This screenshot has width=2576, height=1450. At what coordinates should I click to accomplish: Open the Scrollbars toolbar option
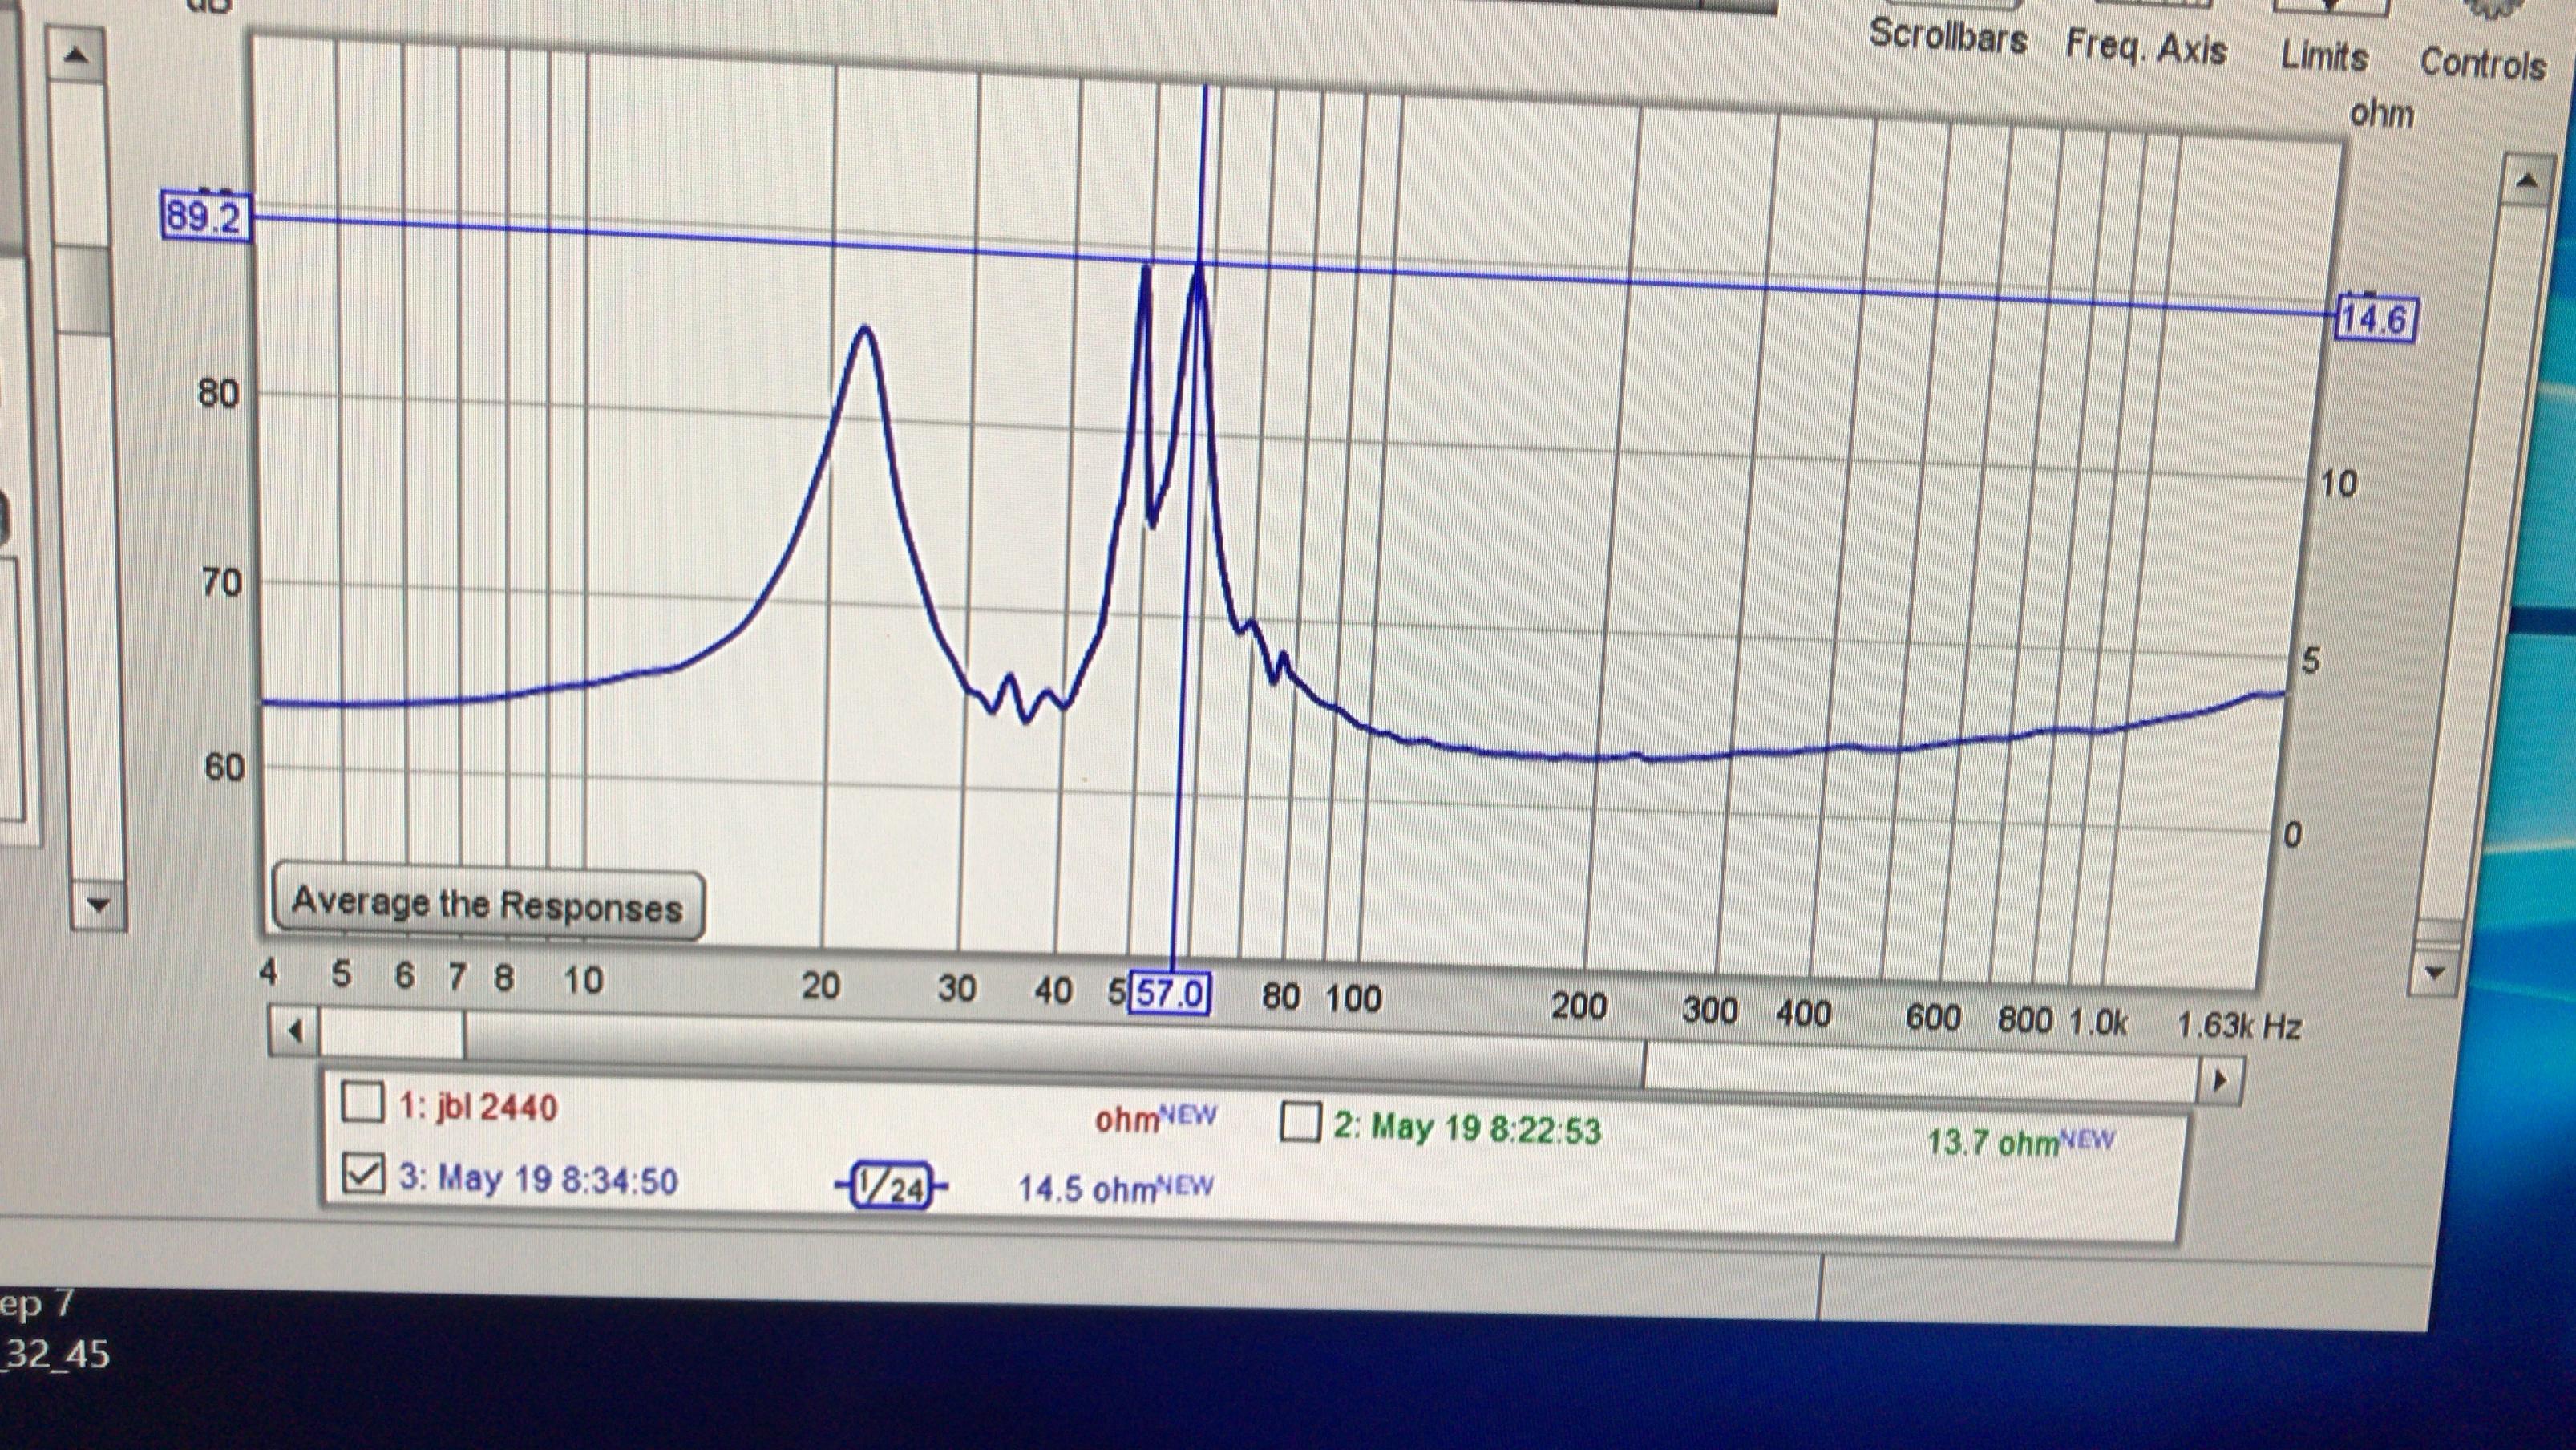click(1947, 36)
